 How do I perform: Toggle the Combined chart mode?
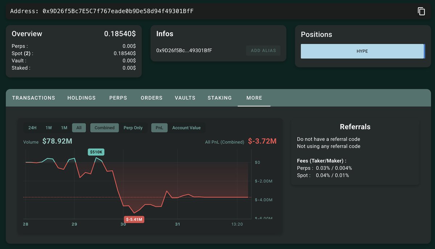point(104,128)
